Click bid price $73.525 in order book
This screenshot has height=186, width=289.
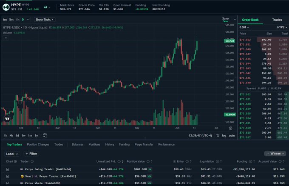tap(245, 114)
